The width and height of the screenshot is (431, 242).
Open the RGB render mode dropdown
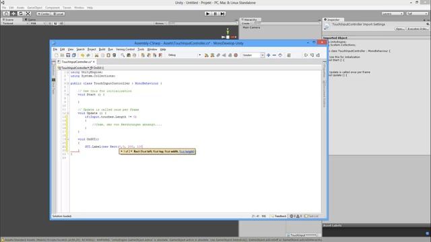click(x=38, y=24)
